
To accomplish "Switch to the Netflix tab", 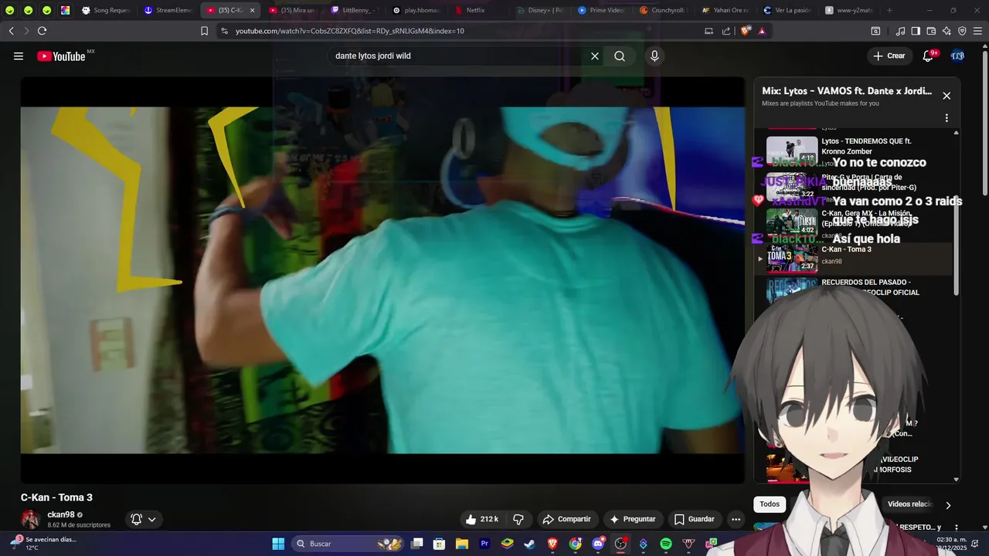I will pyautogui.click(x=474, y=10).
